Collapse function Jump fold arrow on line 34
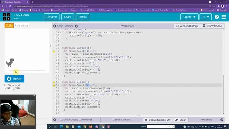Image resolution: width=229 pixels, height=129 pixels. coord(60,32)
